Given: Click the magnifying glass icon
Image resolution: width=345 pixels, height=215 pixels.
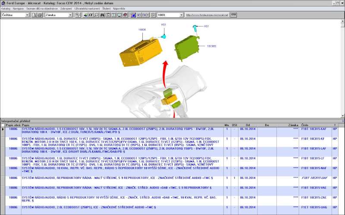Looking at the screenshot, I should coord(96,15).
